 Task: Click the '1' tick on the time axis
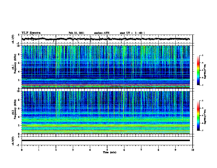tap(39, 150)
